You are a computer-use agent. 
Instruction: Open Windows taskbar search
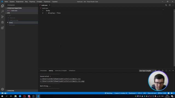click(x=7, y=96)
